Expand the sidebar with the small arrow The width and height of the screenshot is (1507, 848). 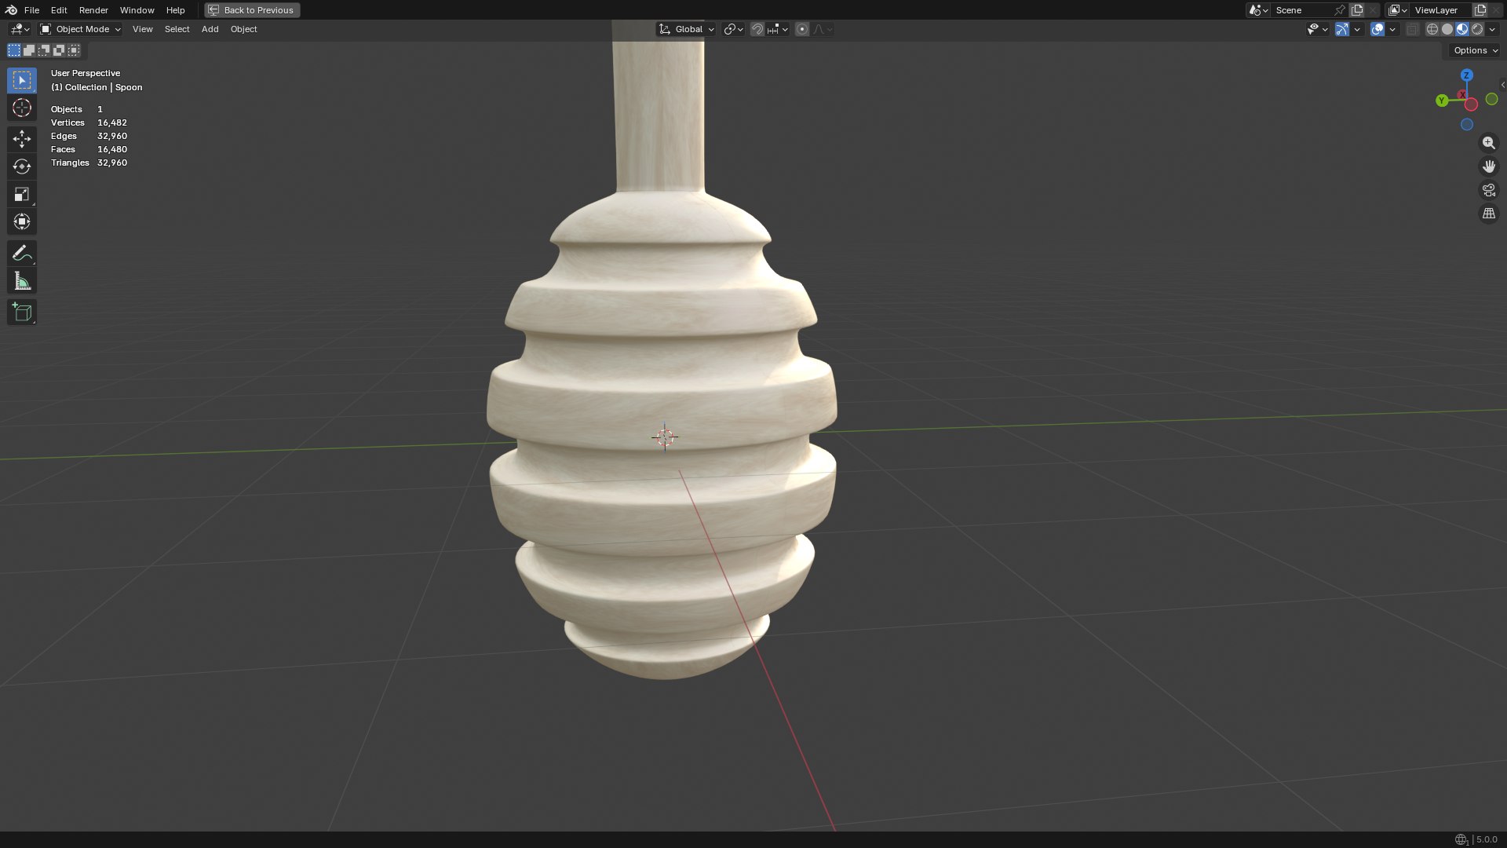[1502, 85]
